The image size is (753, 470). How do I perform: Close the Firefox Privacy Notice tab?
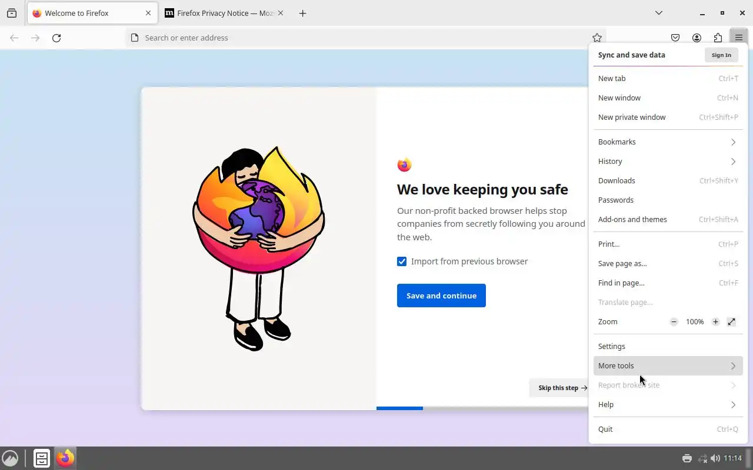pos(280,13)
